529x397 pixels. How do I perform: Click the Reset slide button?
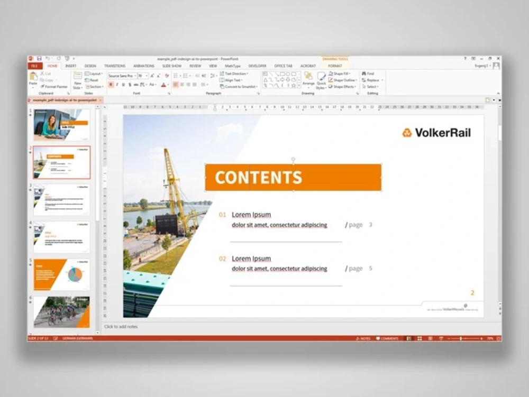click(x=92, y=80)
